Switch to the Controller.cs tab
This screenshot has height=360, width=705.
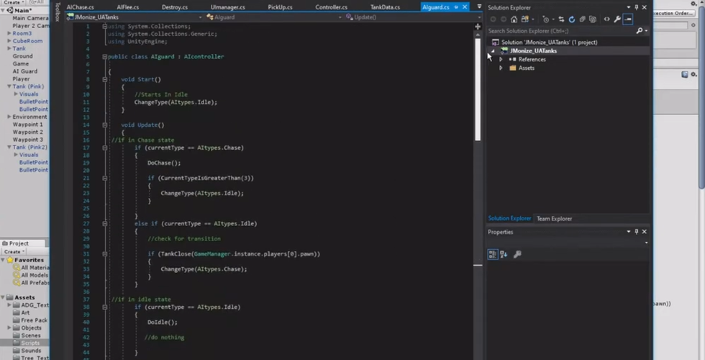(x=331, y=7)
